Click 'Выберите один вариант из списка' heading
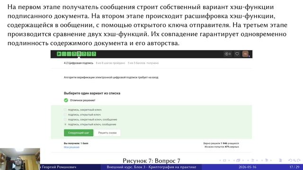The image size is (303, 170). point(92,93)
